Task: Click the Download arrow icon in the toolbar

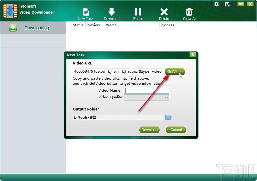Action: point(112,12)
